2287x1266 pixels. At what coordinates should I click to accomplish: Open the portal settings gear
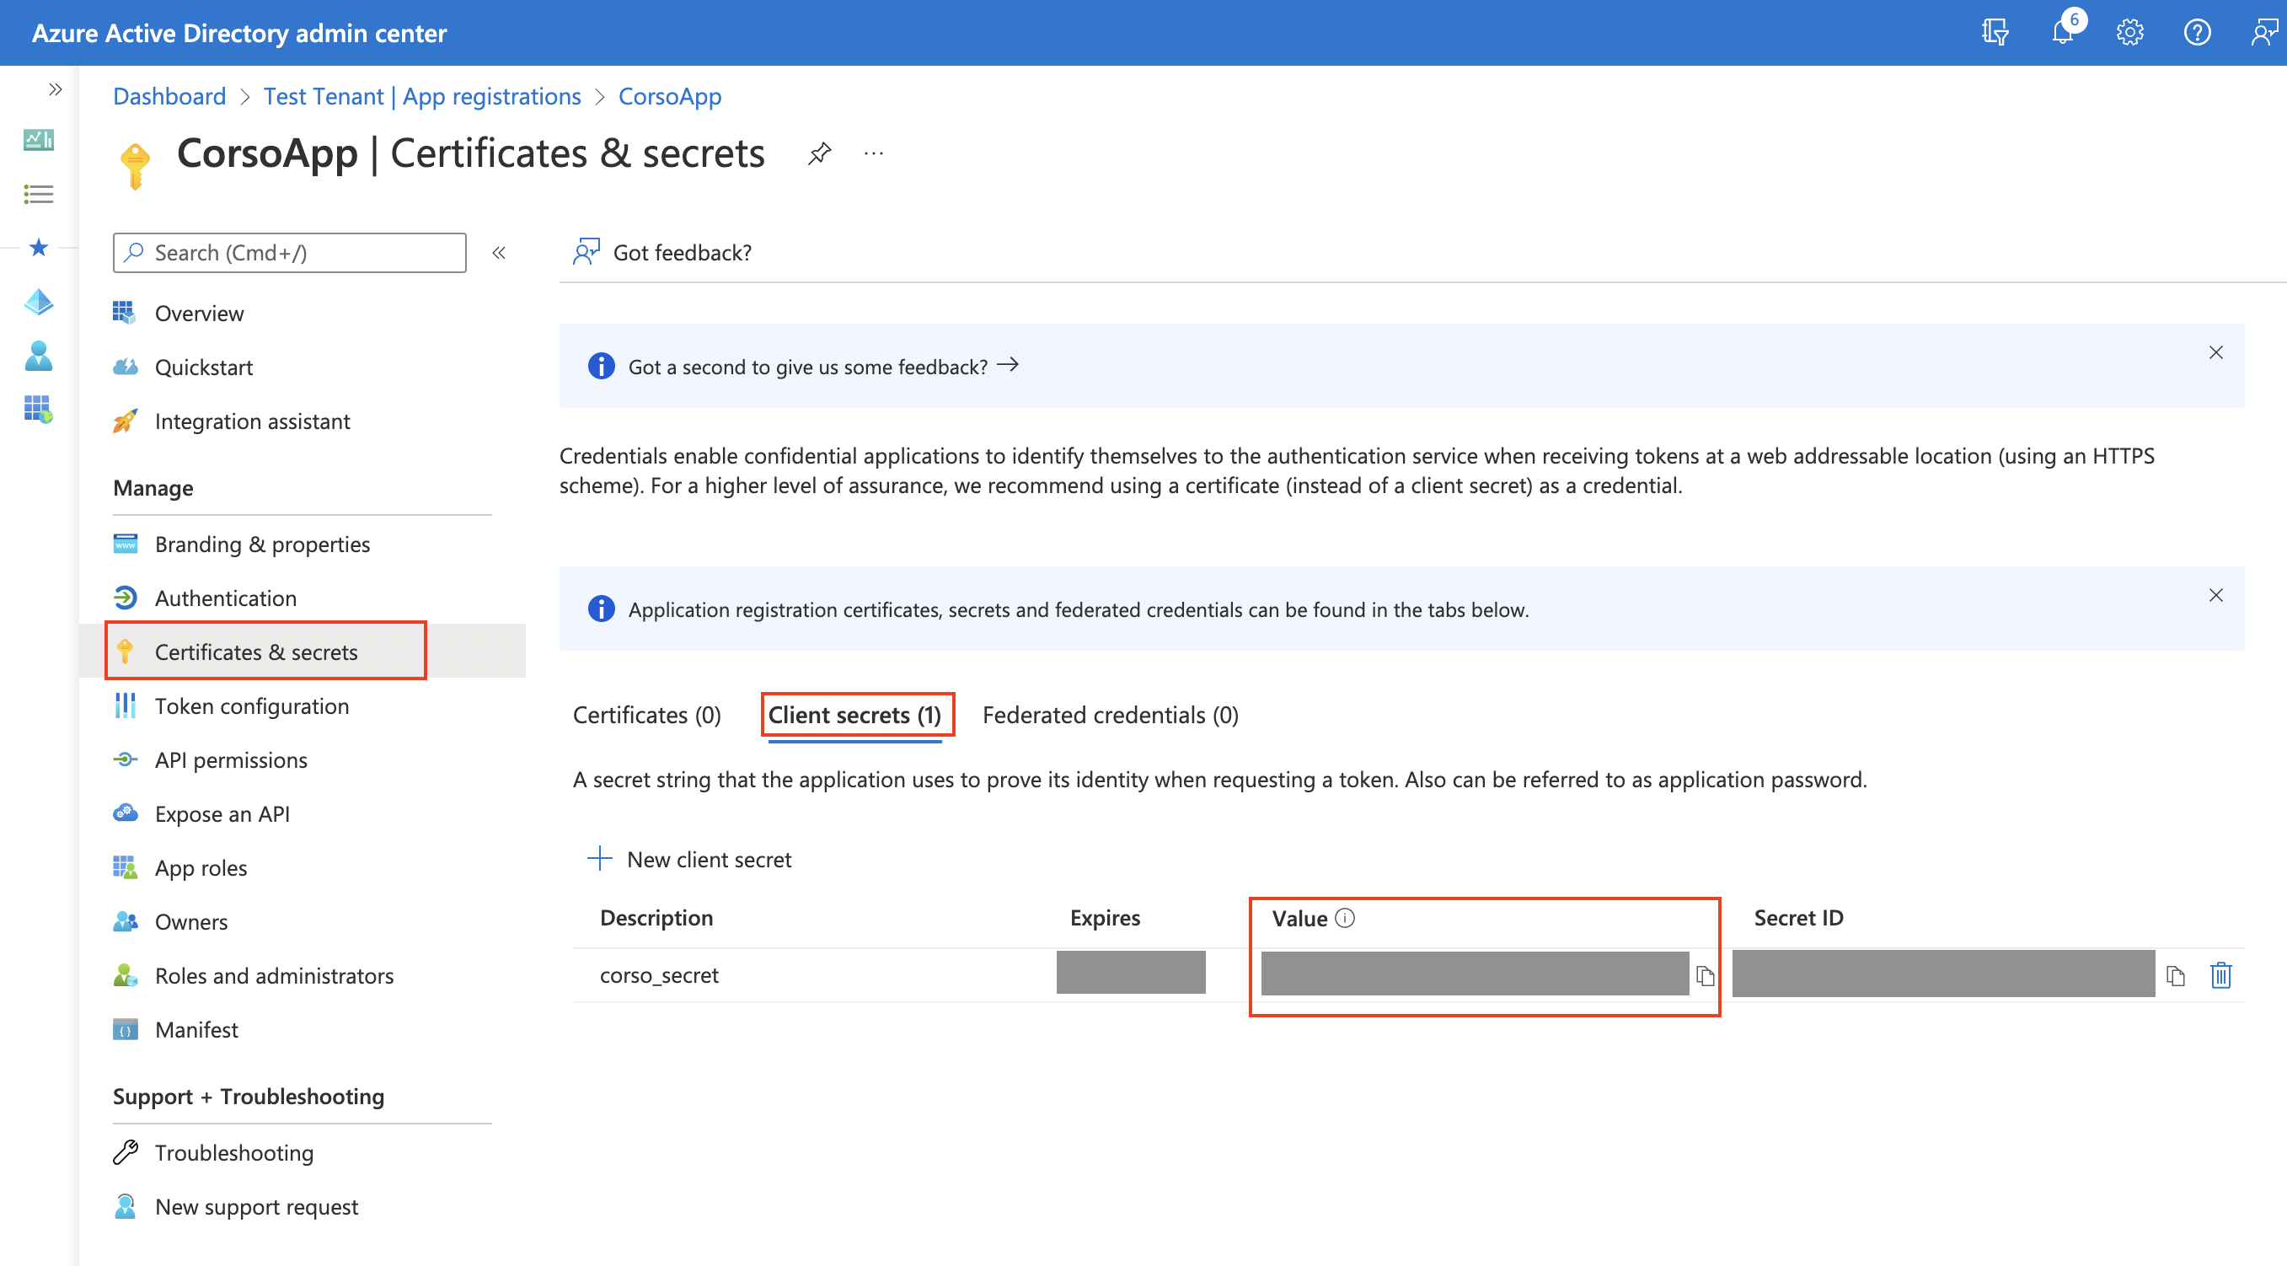point(2130,32)
